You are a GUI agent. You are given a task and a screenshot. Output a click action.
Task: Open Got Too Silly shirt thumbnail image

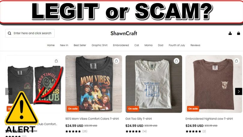click(x=154, y=84)
